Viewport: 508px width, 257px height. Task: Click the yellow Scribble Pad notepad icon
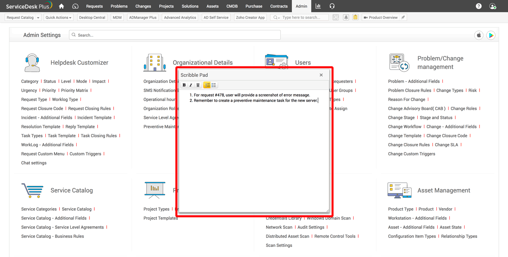[x=355, y=18]
